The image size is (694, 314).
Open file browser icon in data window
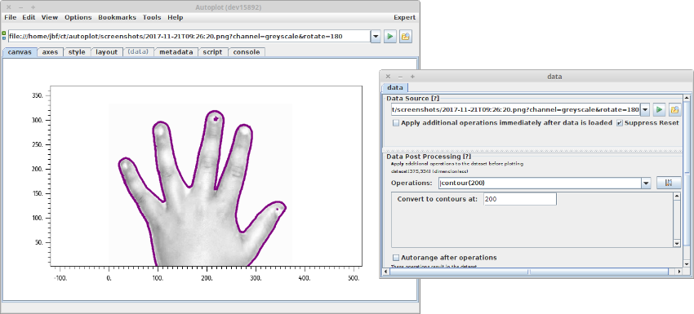pos(674,109)
